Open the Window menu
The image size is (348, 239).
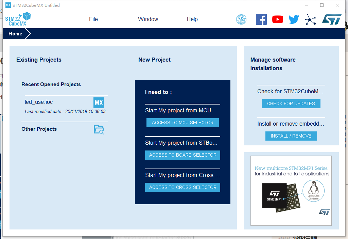[148, 19]
